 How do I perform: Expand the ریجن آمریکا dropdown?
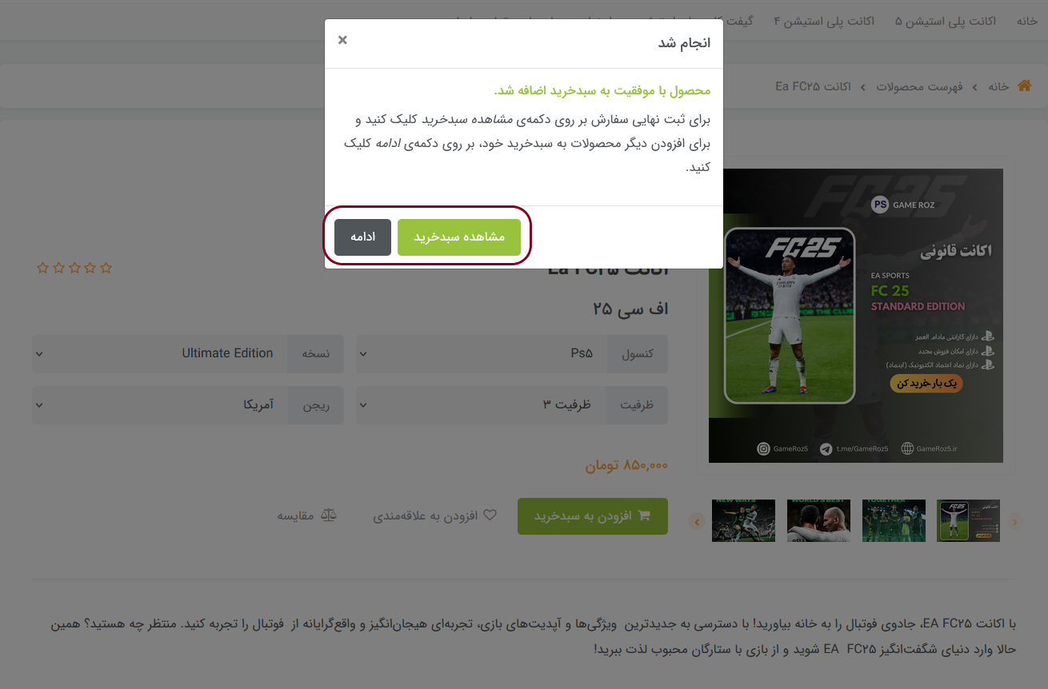(188, 405)
